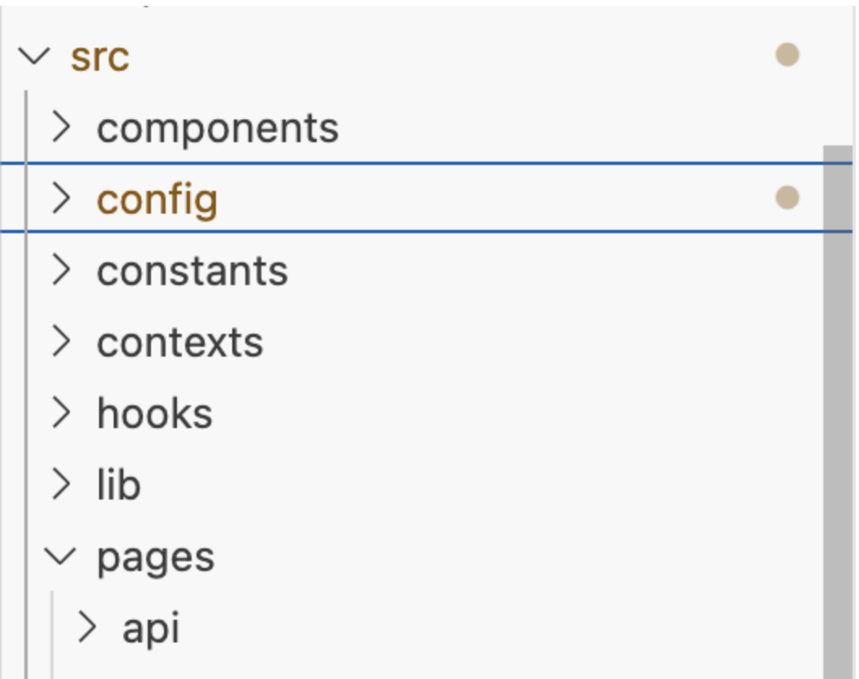859x679 pixels.
Task: Expand the config folder chevron
Action: pos(60,199)
